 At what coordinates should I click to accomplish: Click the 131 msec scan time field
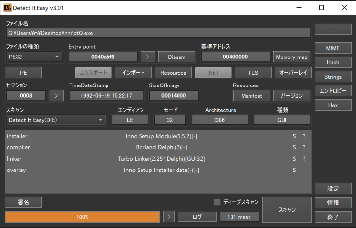click(239, 217)
